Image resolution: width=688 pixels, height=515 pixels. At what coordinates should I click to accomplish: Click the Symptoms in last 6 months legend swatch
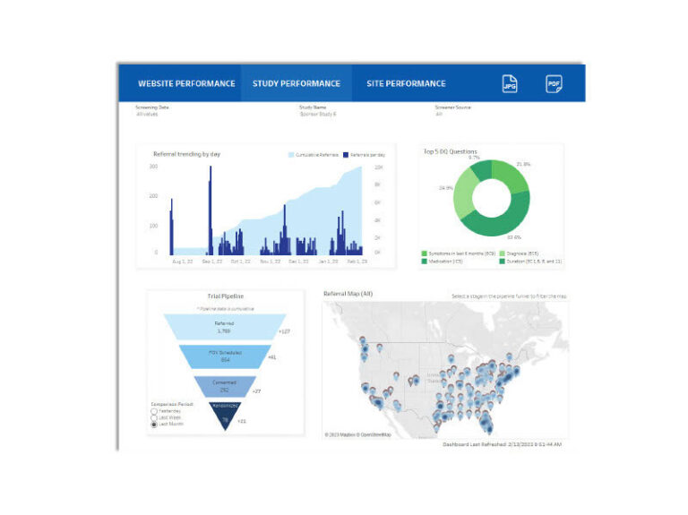[425, 254]
